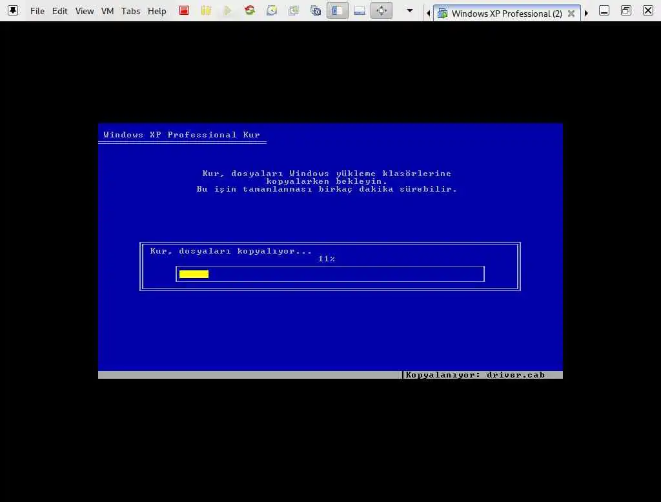Click the pin toolbar icon at far left
Viewport: 661px width, 502px height.
[x=13, y=10]
